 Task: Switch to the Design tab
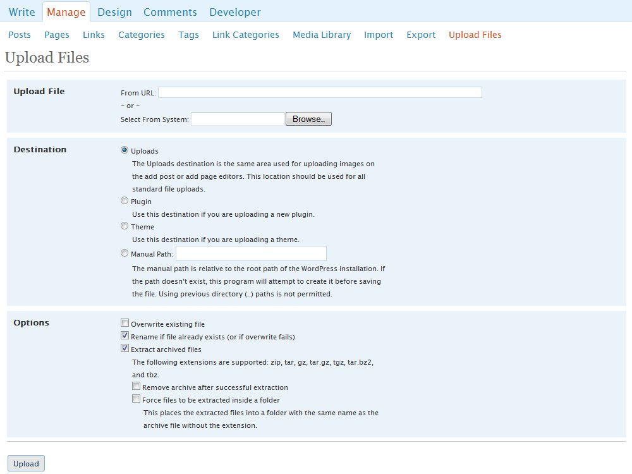(x=114, y=12)
